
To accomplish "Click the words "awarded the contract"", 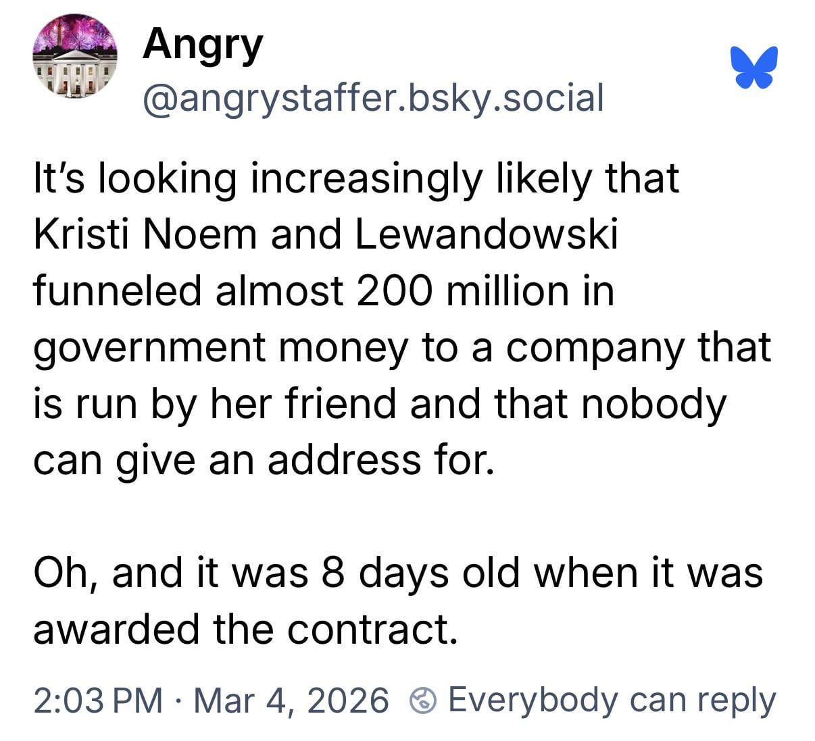I will (241, 629).
